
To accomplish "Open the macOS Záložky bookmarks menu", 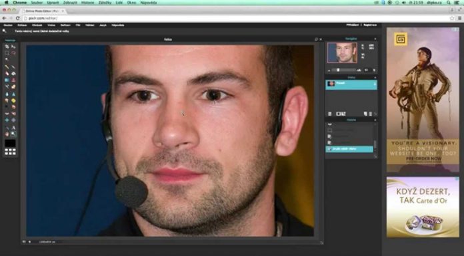I will tap(105, 3).
